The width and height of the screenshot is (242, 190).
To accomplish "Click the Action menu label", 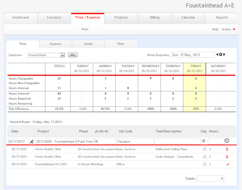I will (x=226, y=29).
